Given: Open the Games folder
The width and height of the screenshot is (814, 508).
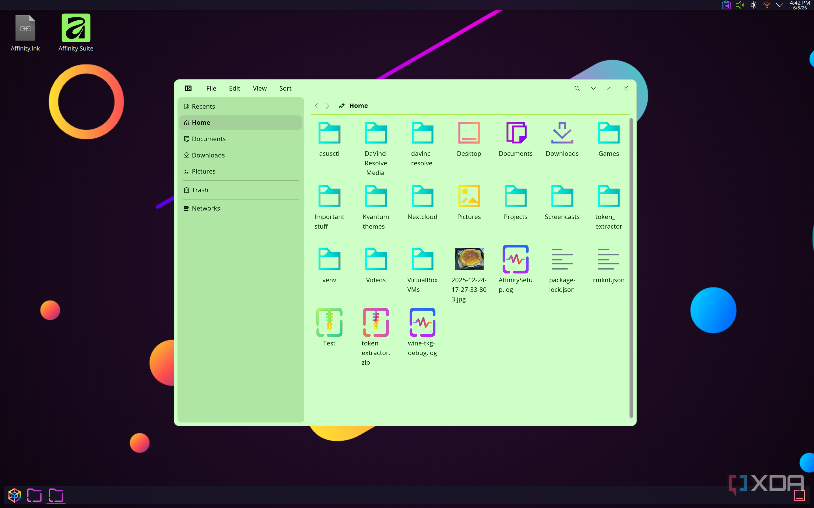Looking at the screenshot, I should [x=609, y=139].
